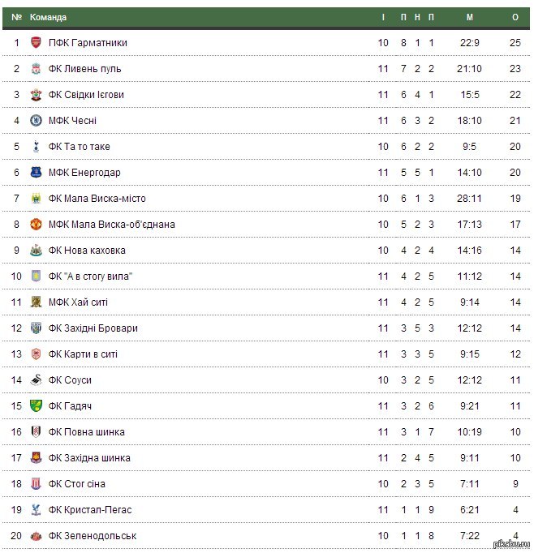Click the crest beside МФК Мала Виска-об'єднана
This screenshot has width=534, height=553.
pyautogui.click(x=36, y=224)
